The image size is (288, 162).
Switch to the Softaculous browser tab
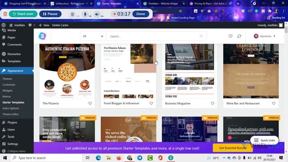pos(71,4)
